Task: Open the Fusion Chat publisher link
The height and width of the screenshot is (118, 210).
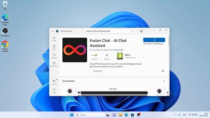Action: 118,50
